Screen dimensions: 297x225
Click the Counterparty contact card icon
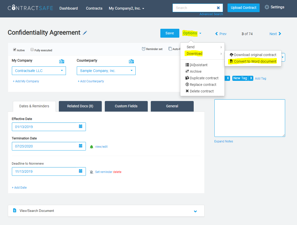(x=131, y=61)
